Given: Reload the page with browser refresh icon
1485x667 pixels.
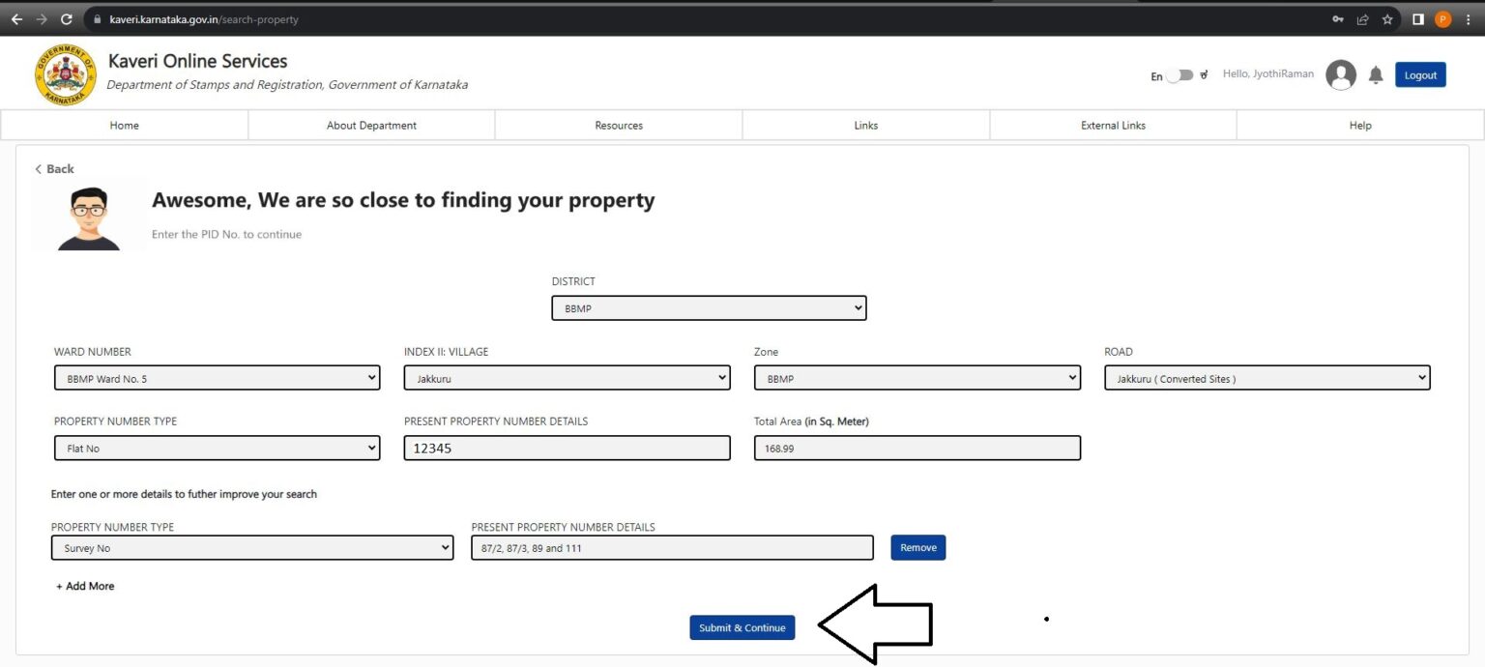Looking at the screenshot, I should pyautogui.click(x=66, y=19).
